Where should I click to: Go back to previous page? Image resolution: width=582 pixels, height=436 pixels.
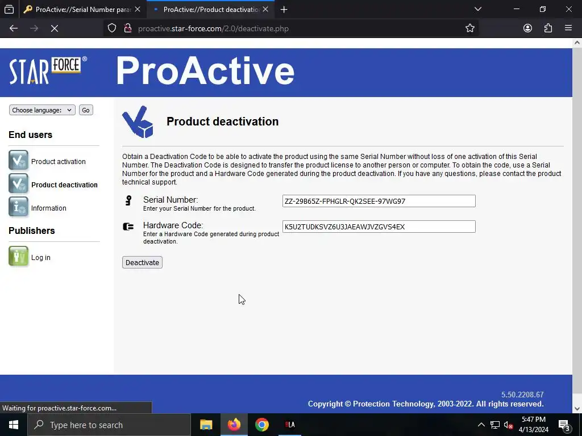(x=14, y=28)
